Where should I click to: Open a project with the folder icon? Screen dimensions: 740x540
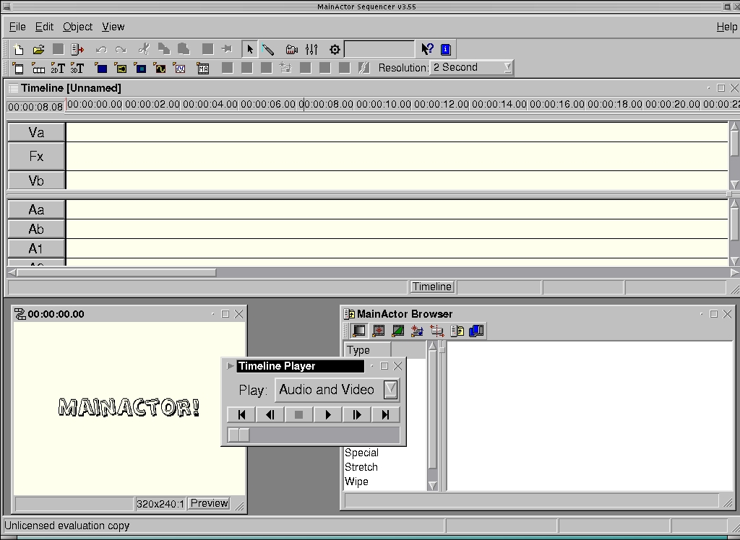point(39,49)
